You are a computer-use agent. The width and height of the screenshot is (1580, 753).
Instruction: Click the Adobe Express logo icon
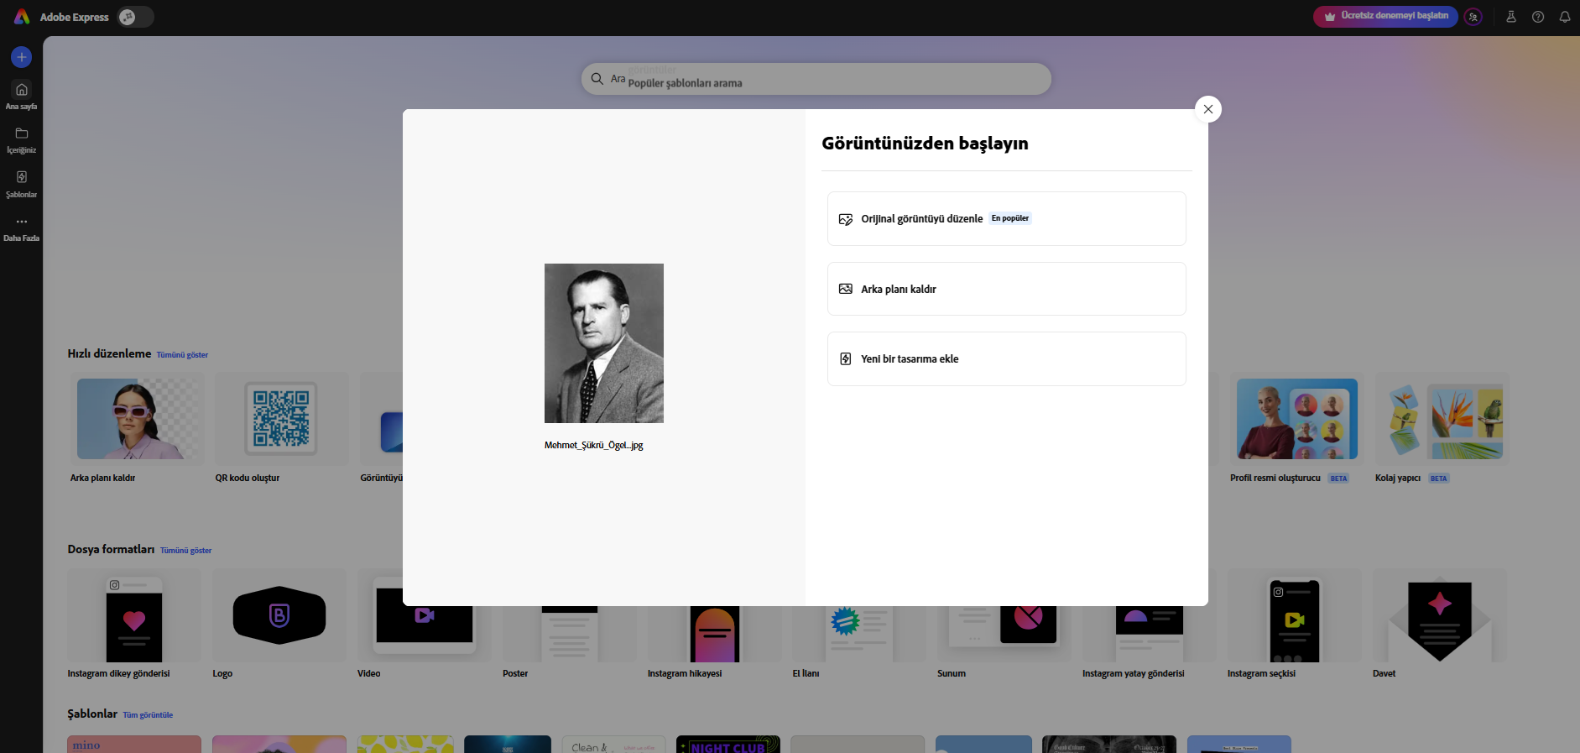pos(22,17)
